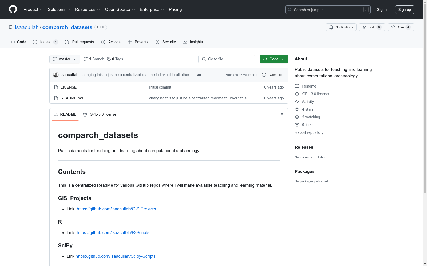
Task: Expand the Product menu
Action: [33, 9]
